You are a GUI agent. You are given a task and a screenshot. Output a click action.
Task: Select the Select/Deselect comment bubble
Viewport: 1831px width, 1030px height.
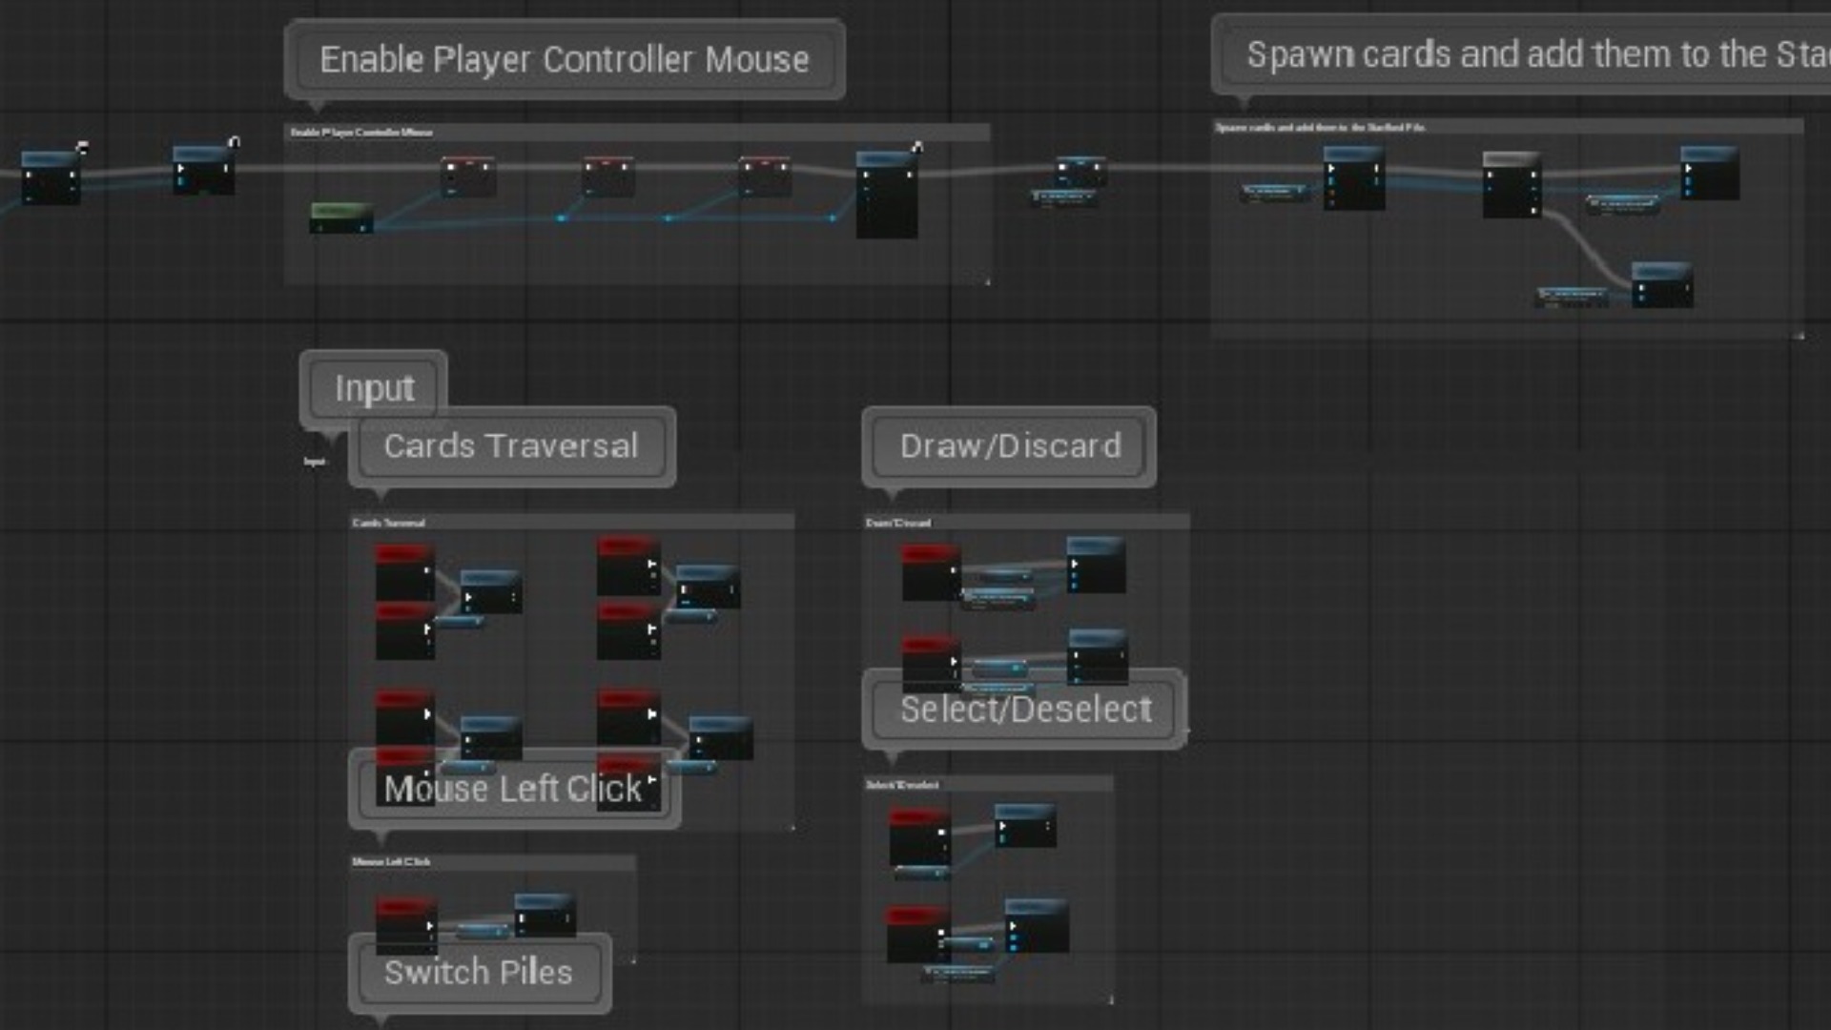1025,710
